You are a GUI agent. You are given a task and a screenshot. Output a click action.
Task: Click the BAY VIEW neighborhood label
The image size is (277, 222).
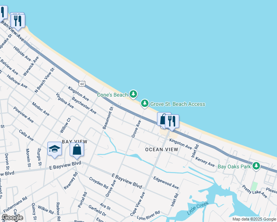[x=74, y=142]
